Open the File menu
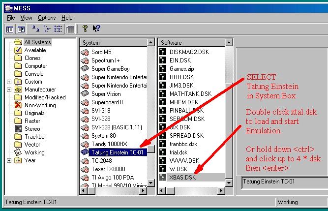This screenshot has width=328, height=211. [11, 18]
